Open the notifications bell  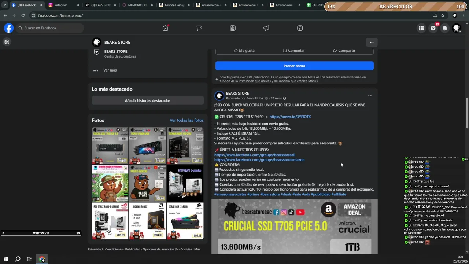pyautogui.click(x=445, y=28)
